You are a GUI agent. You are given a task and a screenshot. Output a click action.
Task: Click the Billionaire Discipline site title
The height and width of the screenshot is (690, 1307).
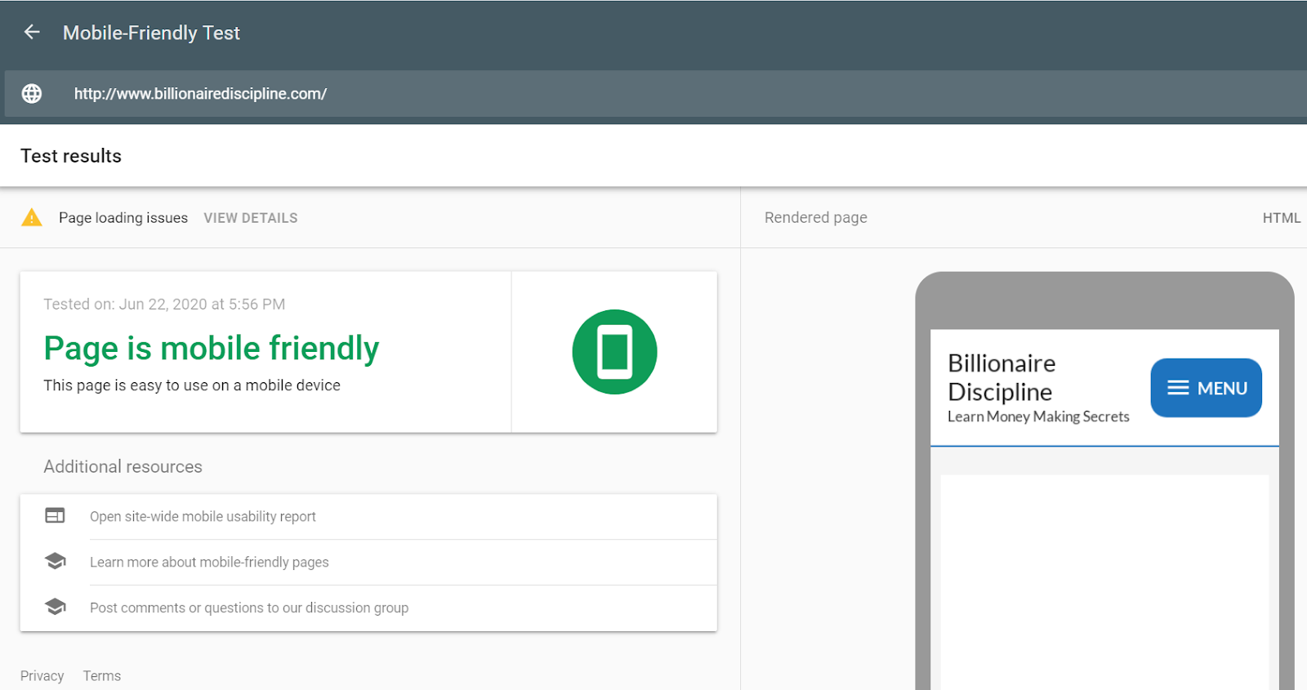click(x=1001, y=377)
